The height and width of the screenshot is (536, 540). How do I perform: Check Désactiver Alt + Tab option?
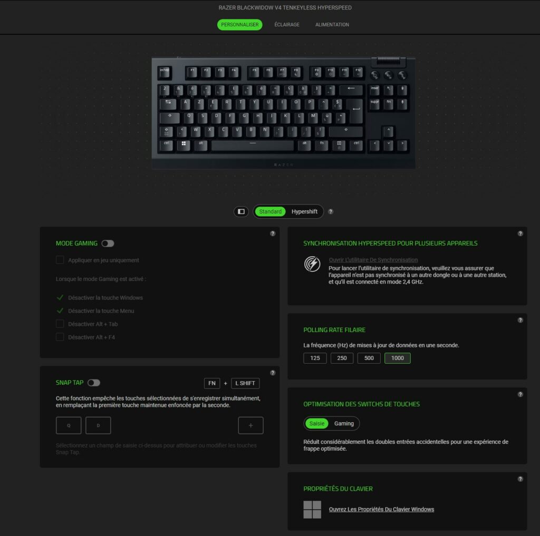tap(60, 324)
